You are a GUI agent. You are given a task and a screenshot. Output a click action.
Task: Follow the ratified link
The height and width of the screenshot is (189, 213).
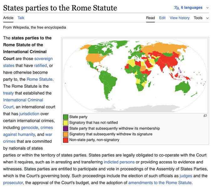40,65
